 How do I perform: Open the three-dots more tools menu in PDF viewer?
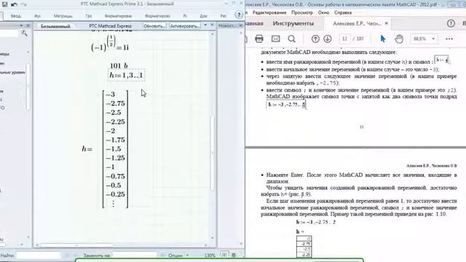click(x=449, y=39)
